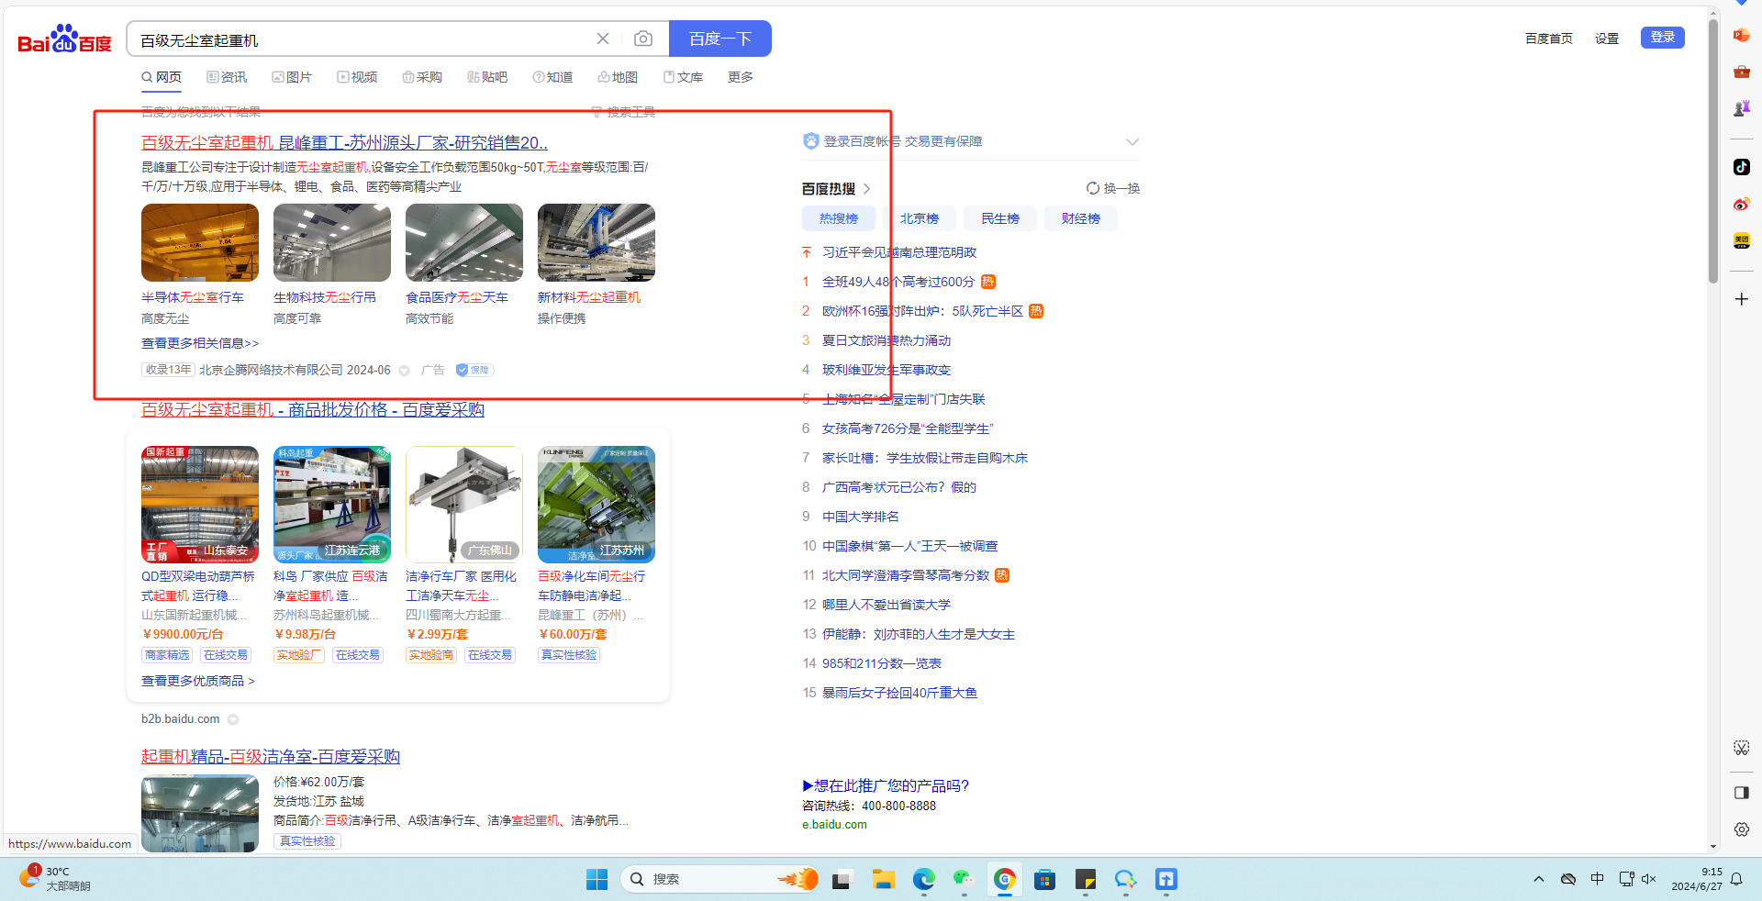
Task: Click the camera image search icon
Action: [643, 39]
